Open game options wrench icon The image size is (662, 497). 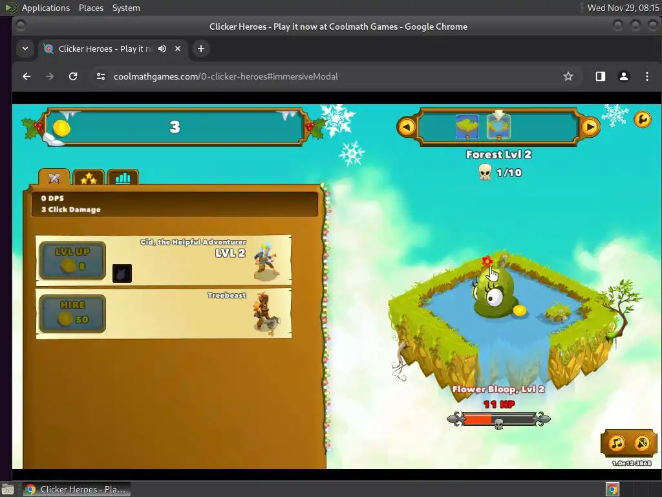coord(642,120)
